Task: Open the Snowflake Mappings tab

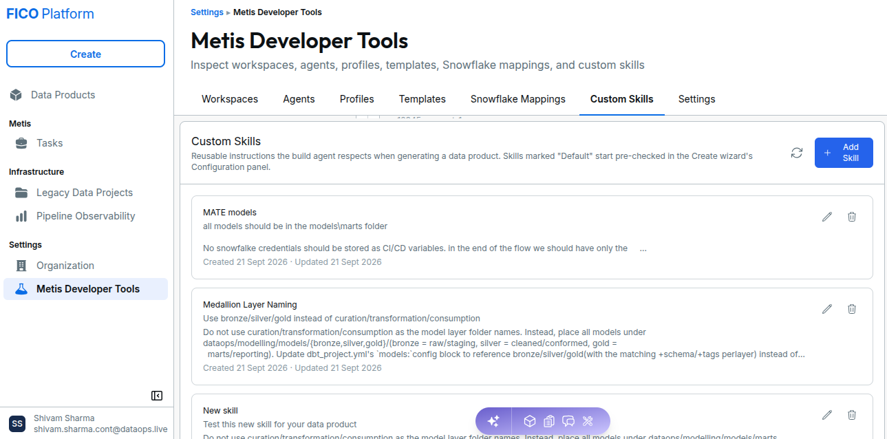Action: [x=518, y=99]
